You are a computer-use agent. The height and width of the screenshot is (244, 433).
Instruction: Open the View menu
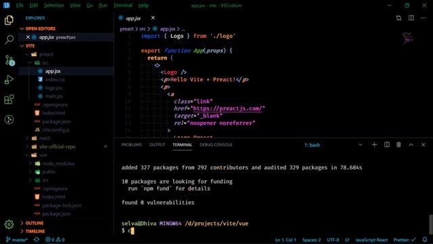[x=75, y=5]
